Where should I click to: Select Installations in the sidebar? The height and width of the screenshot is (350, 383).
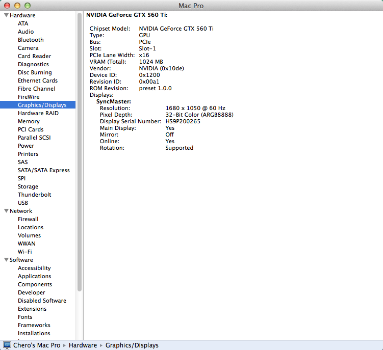pos(34,333)
